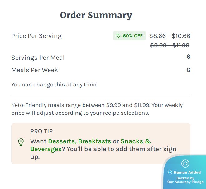This screenshot has width=206, height=189.
Task: Click the checkmark icon next to Human Added
Action: [170, 173]
